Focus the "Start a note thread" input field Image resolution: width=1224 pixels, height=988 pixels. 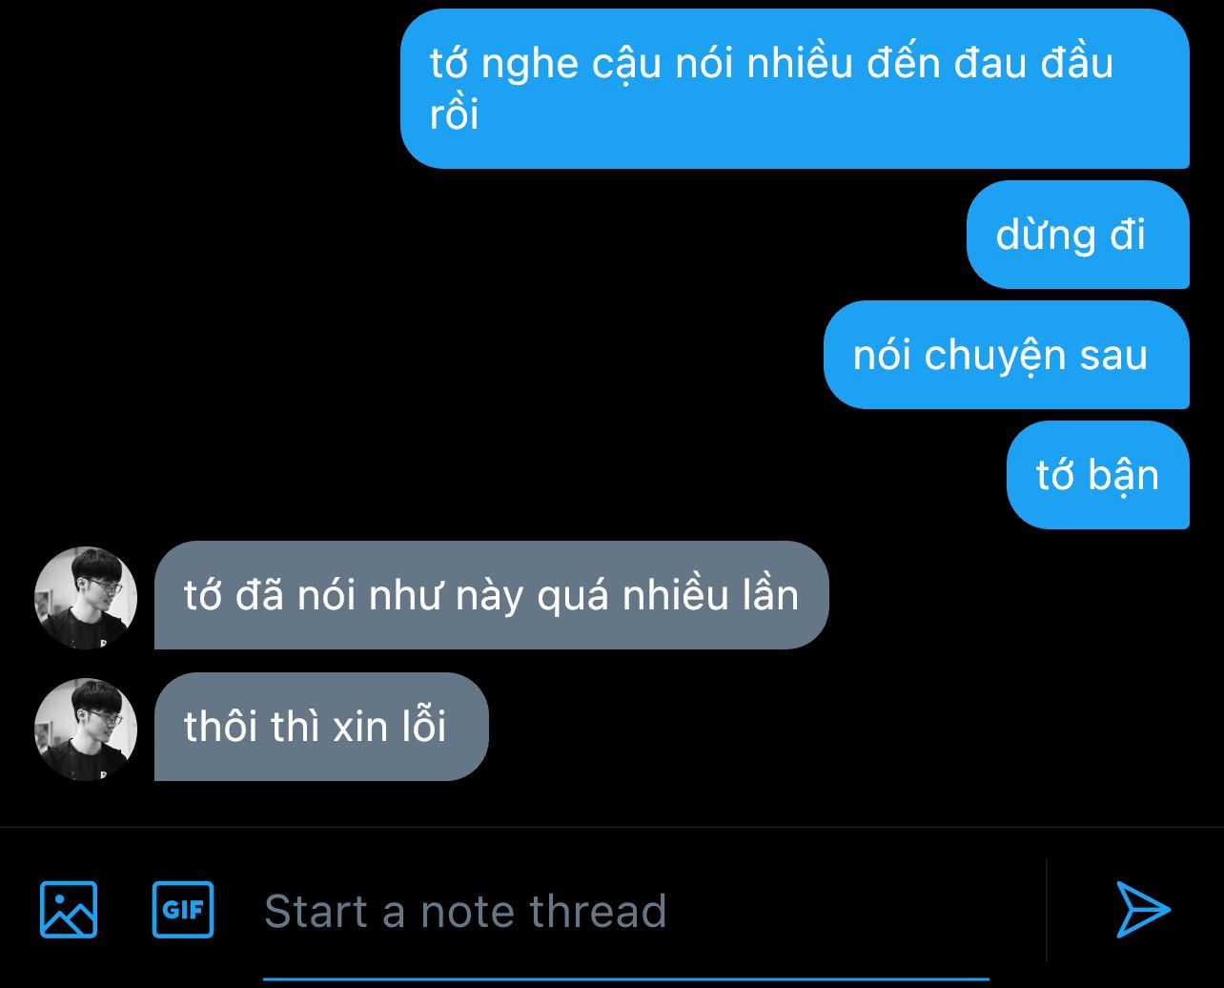pos(625,911)
